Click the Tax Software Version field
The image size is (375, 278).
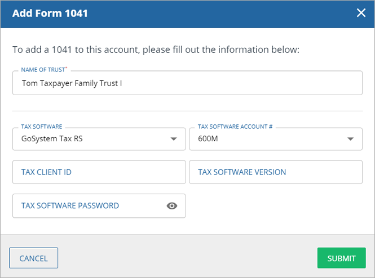pyautogui.click(x=275, y=172)
